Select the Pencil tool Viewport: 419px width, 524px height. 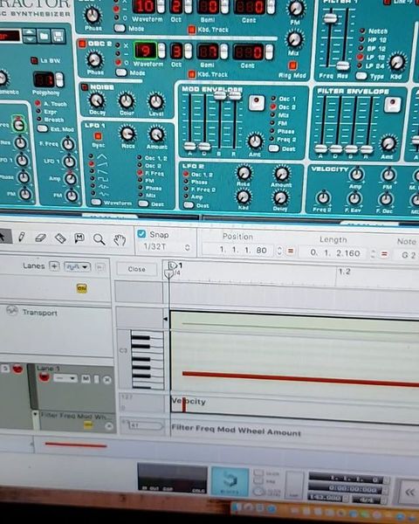point(21,237)
